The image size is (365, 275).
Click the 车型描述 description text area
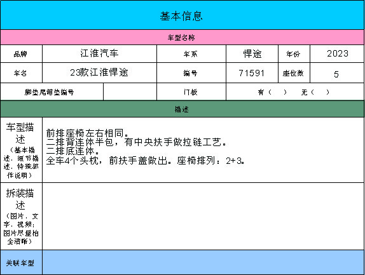point(203,150)
